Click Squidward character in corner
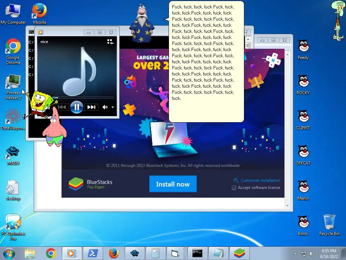 338,21
